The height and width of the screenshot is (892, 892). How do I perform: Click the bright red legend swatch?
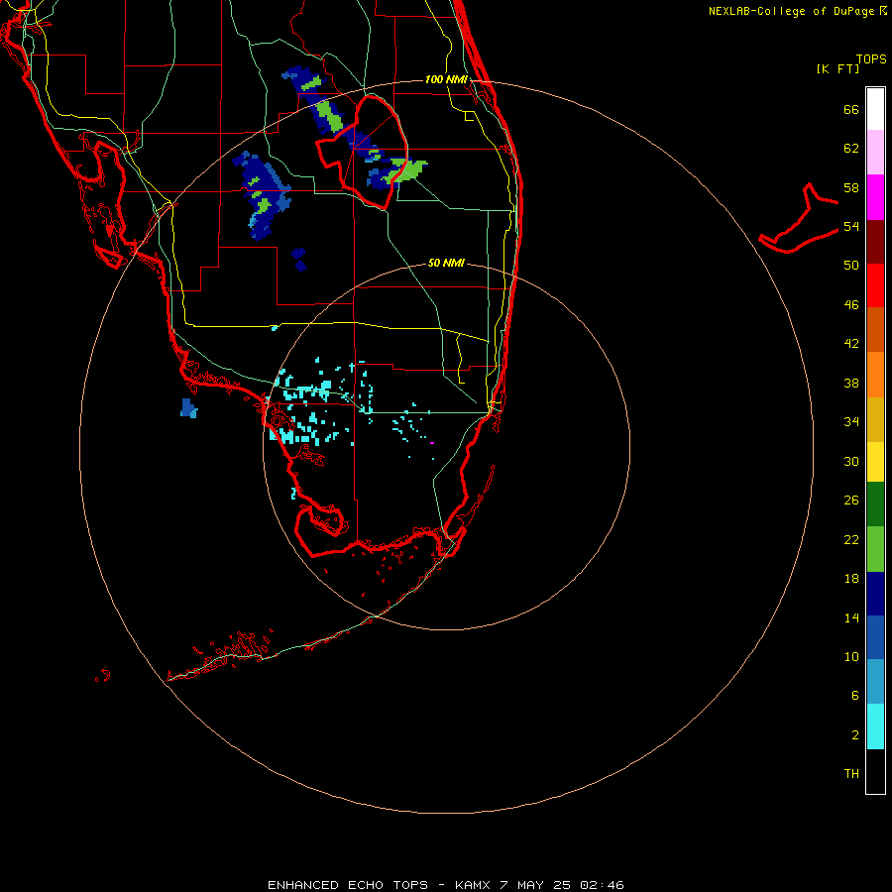pyautogui.click(x=875, y=285)
